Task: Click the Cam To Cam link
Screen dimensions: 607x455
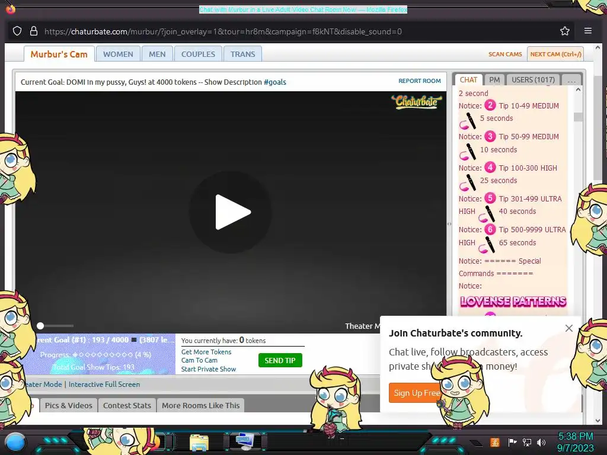Action: pos(199,360)
